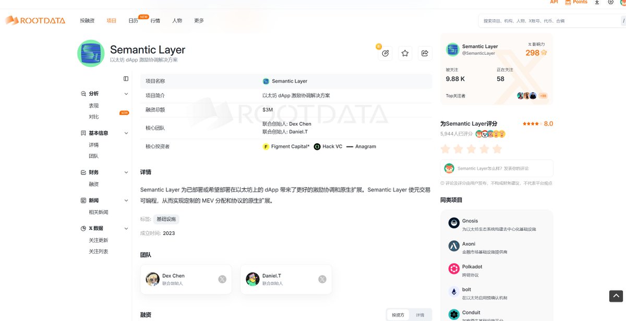
Task: Open API link in top bar
Action: click(554, 2)
